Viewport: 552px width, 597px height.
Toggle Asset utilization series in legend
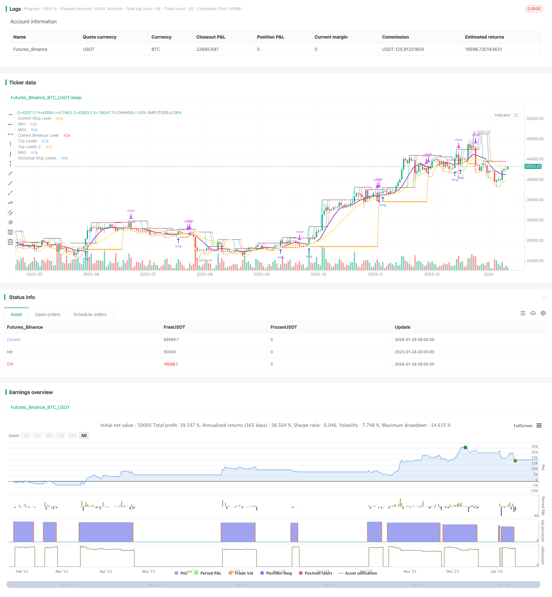coord(358,573)
